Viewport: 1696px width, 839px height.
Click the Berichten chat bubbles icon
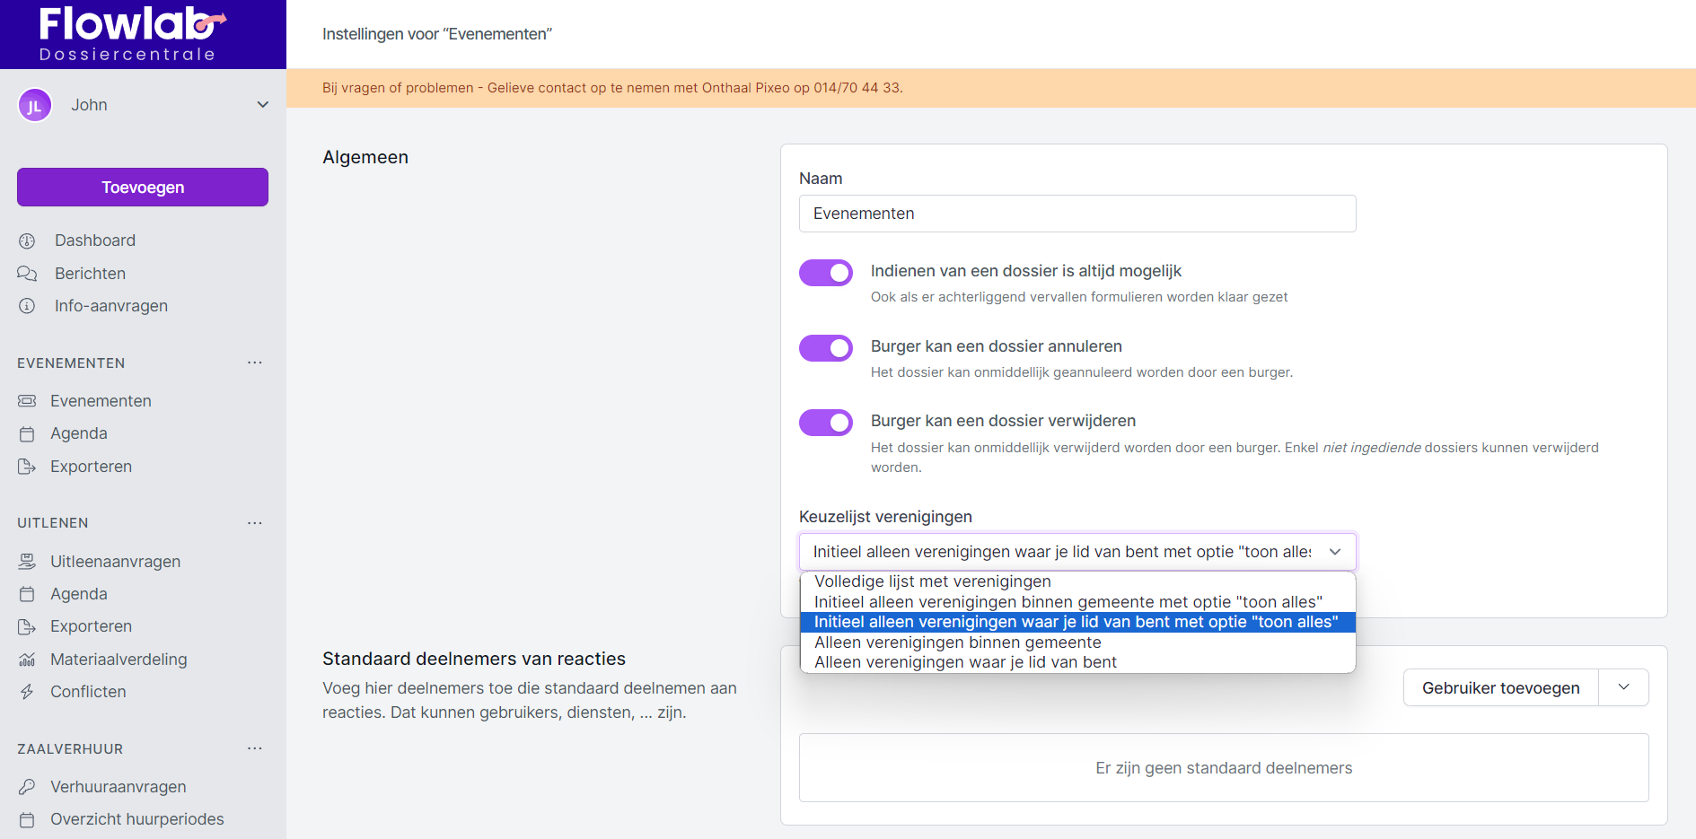27,274
